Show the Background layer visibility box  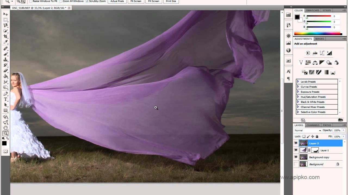pos(296,164)
